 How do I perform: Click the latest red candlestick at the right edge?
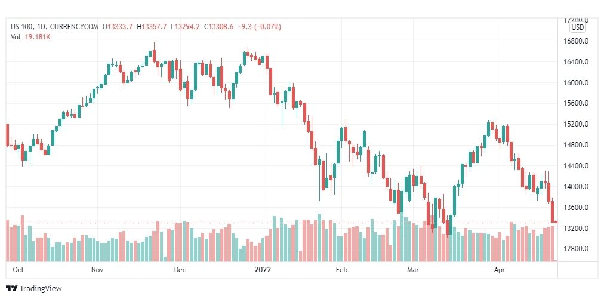tap(556, 221)
